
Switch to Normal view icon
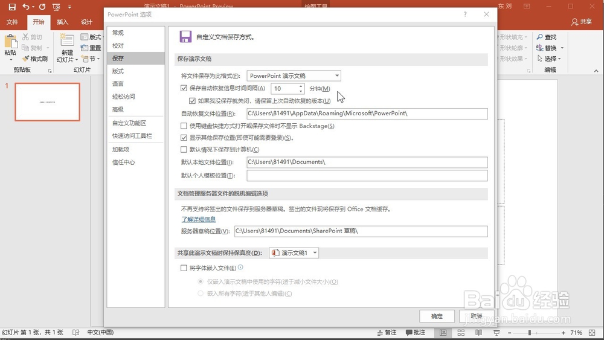click(443, 333)
